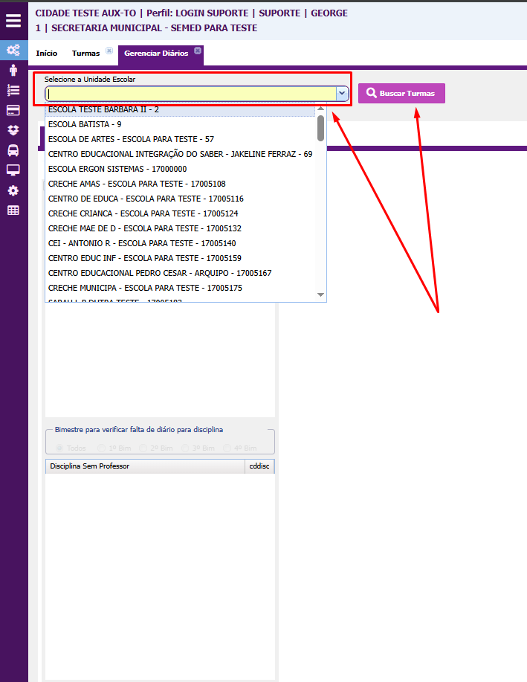Open the person icon sidebar module
The image size is (527, 682).
13,71
